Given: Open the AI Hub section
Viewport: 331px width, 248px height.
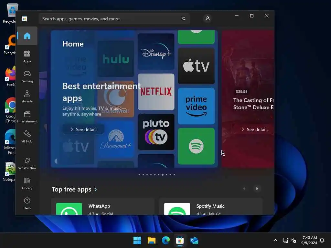Looking at the screenshot, I should tap(27, 137).
